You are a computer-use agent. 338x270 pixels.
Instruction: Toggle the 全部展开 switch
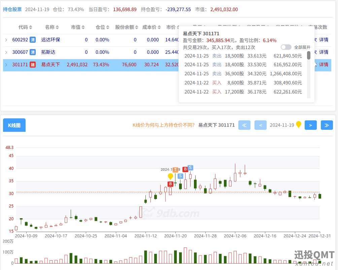click(x=286, y=47)
